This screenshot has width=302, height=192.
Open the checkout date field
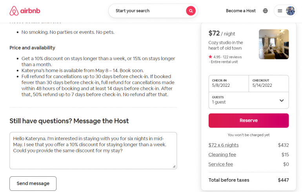(269, 83)
